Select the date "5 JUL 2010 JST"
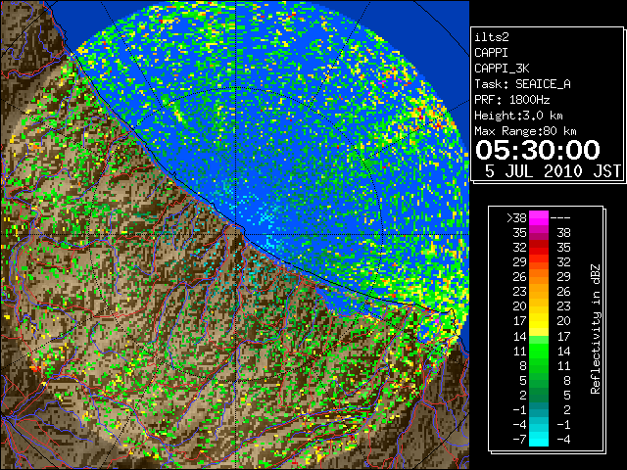This screenshot has height=470, width=627. 553,171
